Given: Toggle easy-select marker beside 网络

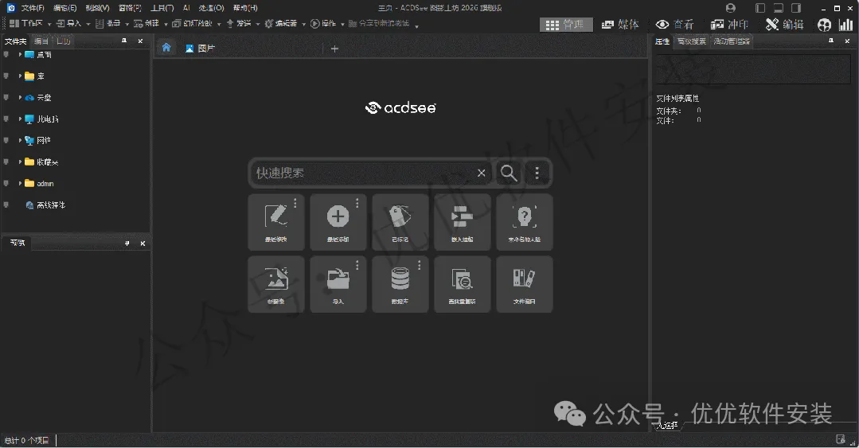Looking at the screenshot, I should [6, 140].
